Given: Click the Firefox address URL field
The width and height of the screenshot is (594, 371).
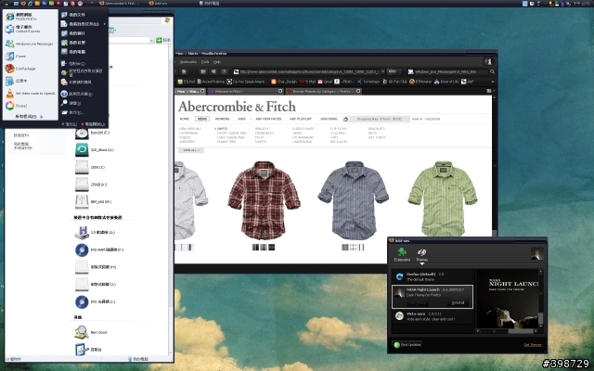Looking at the screenshot, I should [x=309, y=71].
